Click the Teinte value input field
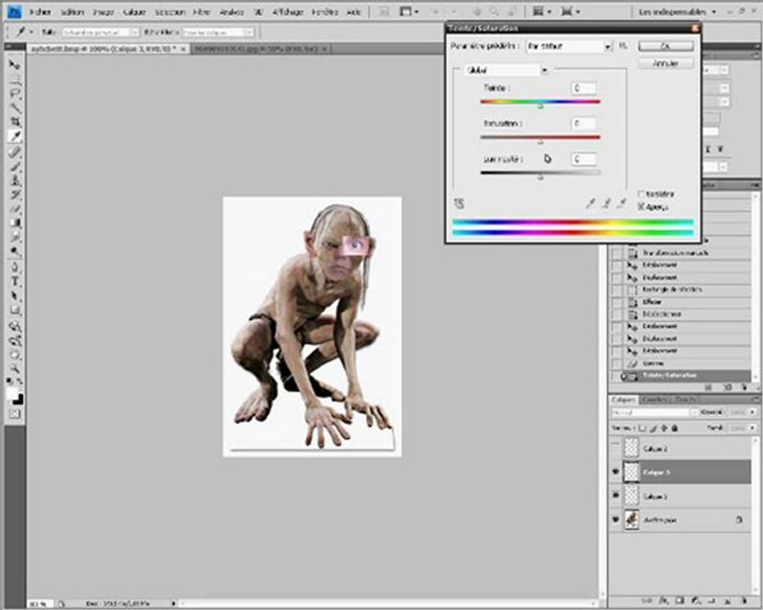The width and height of the screenshot is (763, 610). point(583,88)
